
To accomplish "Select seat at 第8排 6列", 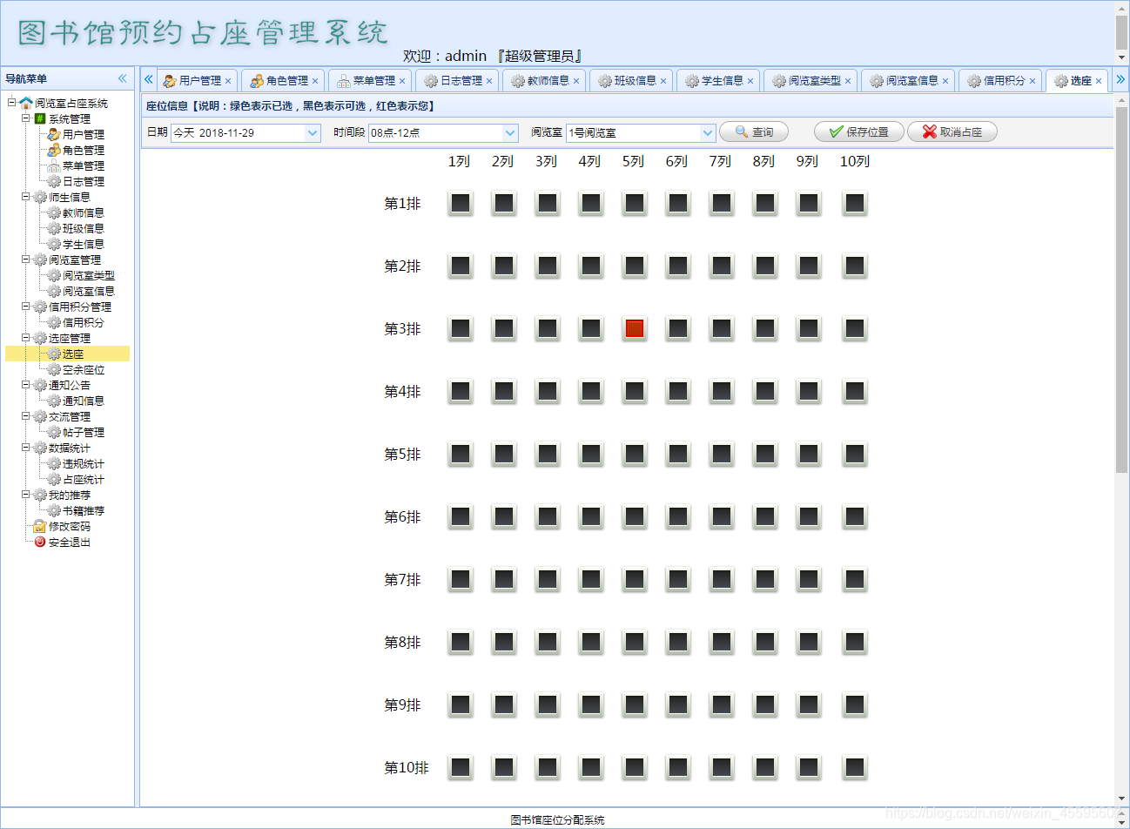I will [x=678, y=643].
